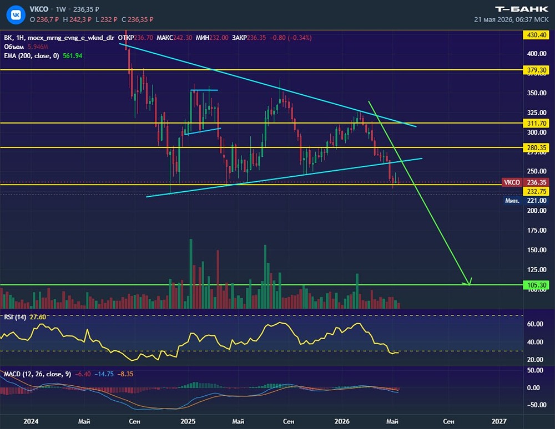This screenshot has width=555, height=429.
Task: Click the green arrowhead at target line
Action: [x=468, y=282]
